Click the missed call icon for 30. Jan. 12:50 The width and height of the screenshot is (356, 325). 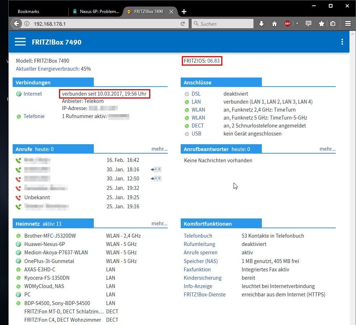coord(18,179)
